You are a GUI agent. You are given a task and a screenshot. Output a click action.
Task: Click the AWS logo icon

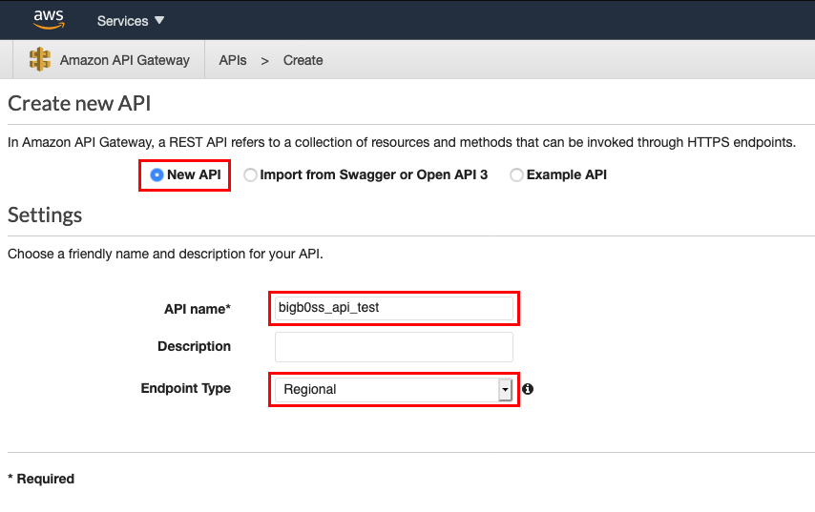click(49, 20)
